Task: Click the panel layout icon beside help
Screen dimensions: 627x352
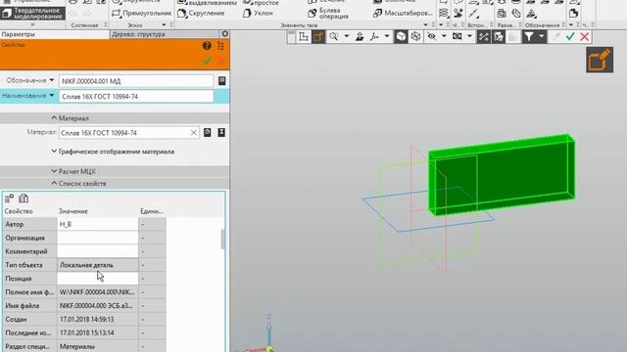Action: 220,46
